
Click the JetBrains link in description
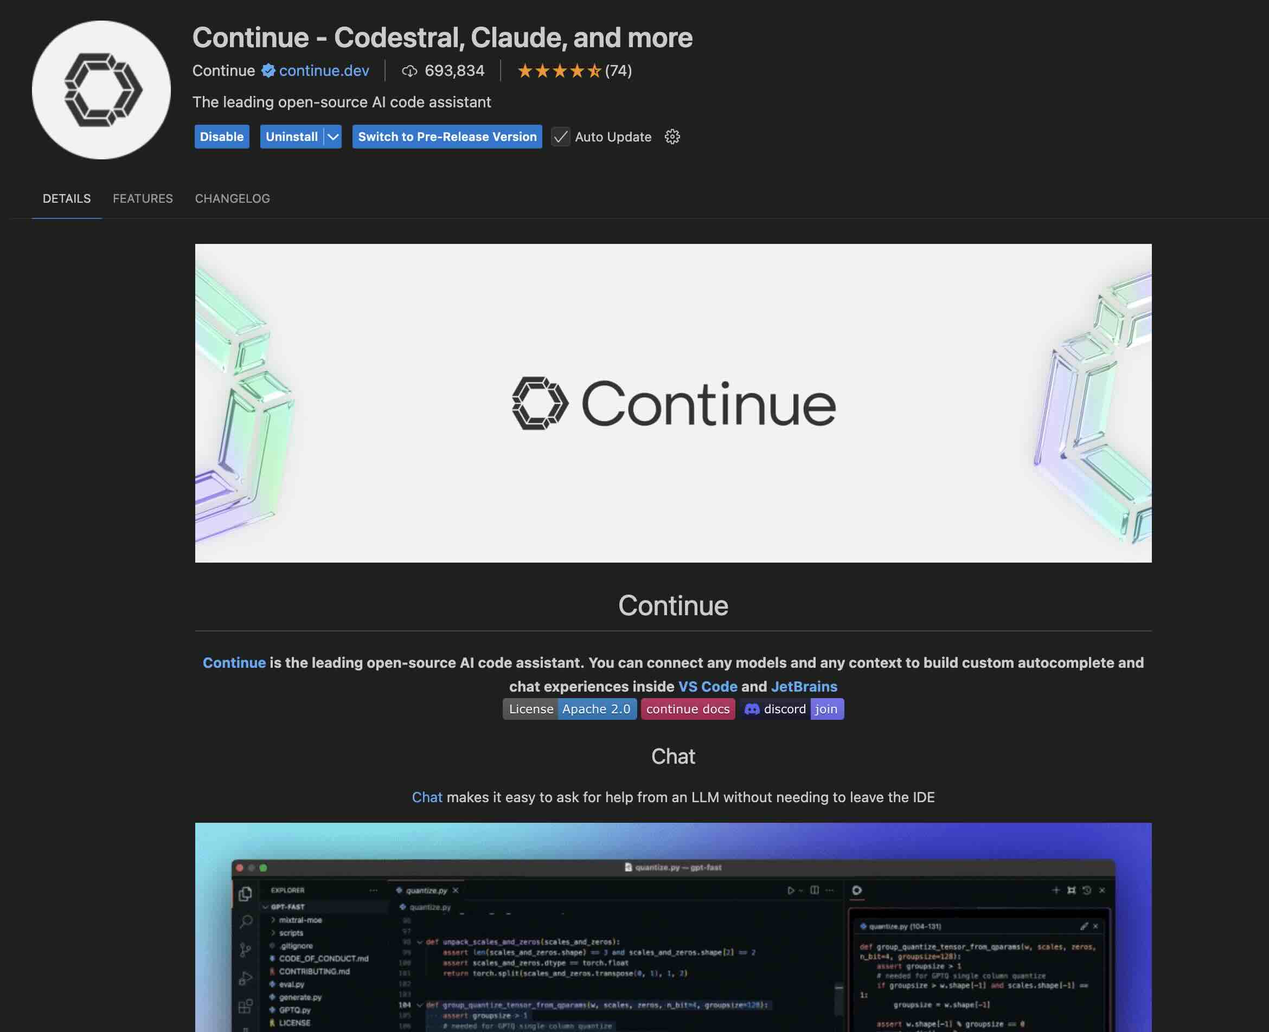(804, 686)
